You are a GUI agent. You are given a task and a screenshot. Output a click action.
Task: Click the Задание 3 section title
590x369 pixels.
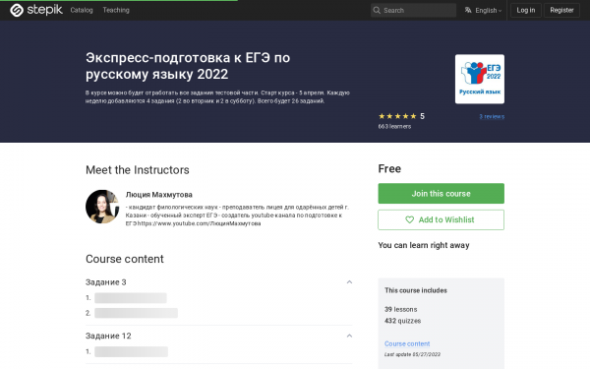(106, 282)
